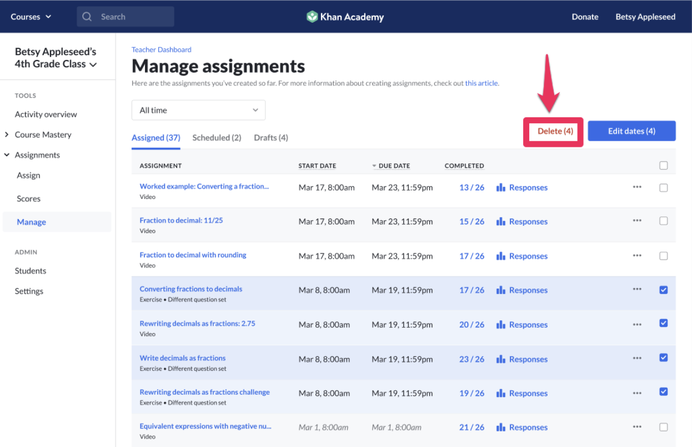Click the Khan Academy logo icon
This screenshot has width=692, height=447.
tap(312, 17)
